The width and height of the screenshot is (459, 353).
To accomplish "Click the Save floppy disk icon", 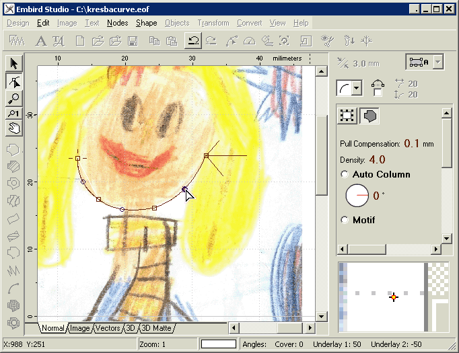I will point(133,41).
